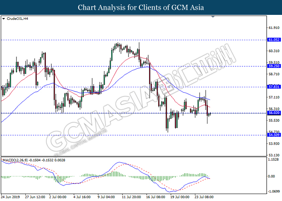Click the chart shift marker triangle
Screen dimensions: 282x201
point(213,17)
